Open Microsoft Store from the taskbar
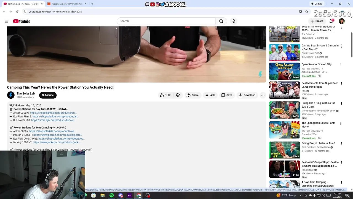 (93, 195)
